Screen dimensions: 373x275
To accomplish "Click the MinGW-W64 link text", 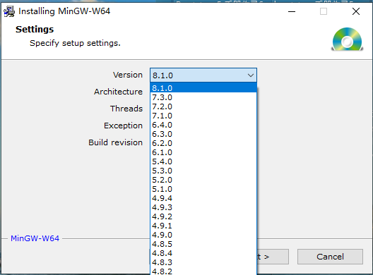I will pos(35,238).
